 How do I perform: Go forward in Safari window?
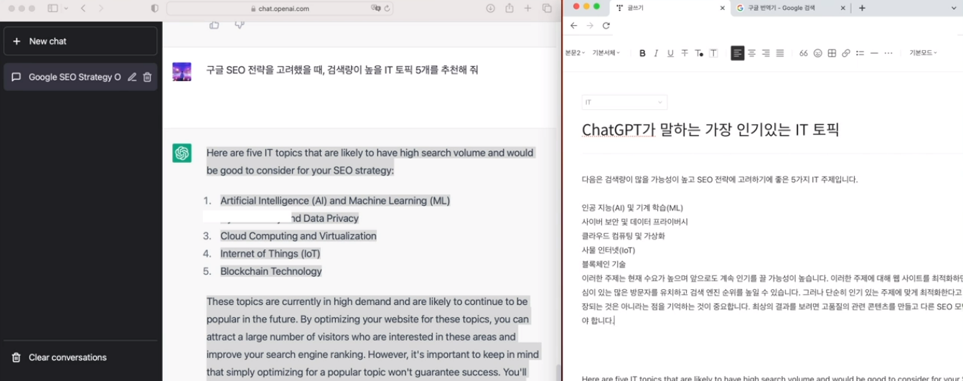tap(100, 9)
